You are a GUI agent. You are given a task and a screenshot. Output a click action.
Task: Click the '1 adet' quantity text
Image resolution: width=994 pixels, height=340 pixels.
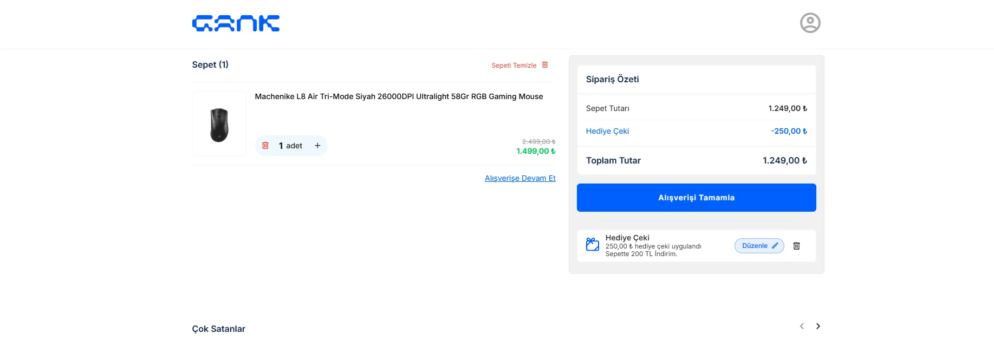290,146
